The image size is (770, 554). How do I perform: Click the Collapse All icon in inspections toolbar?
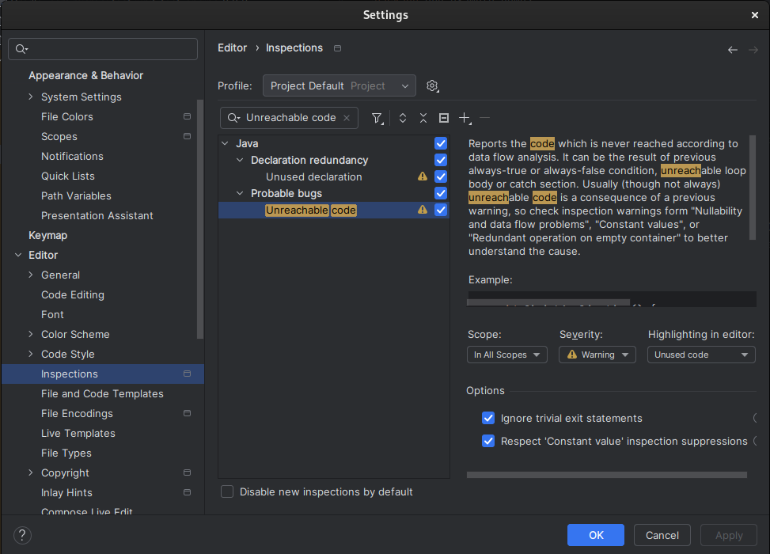pos(423,118)
